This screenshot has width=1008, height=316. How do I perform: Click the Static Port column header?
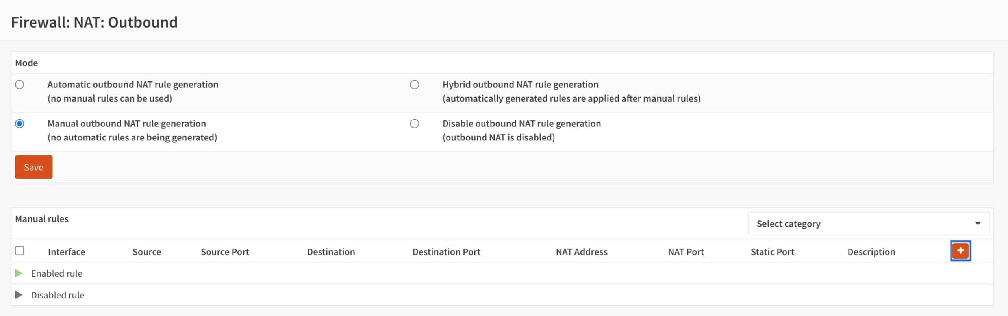(772, 252)
